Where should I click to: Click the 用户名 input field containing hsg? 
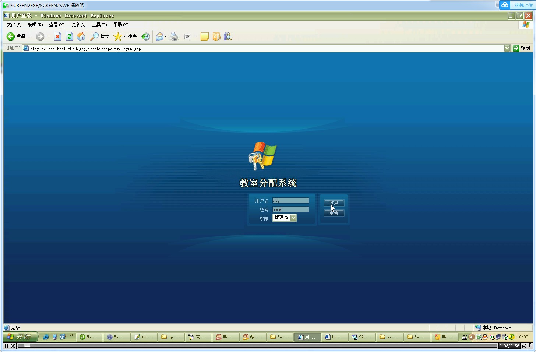click(291, 201)
